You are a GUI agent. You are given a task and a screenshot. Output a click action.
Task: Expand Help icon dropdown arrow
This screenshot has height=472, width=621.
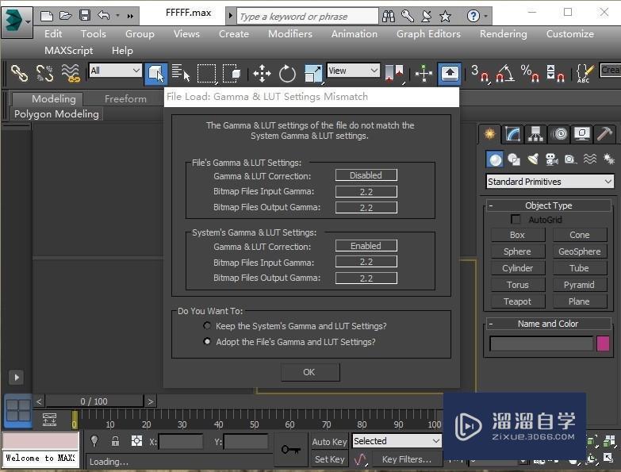(485, 17)
